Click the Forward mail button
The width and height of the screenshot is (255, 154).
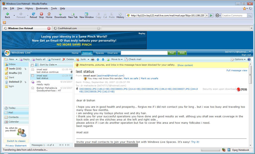click(x=54, y=59)
